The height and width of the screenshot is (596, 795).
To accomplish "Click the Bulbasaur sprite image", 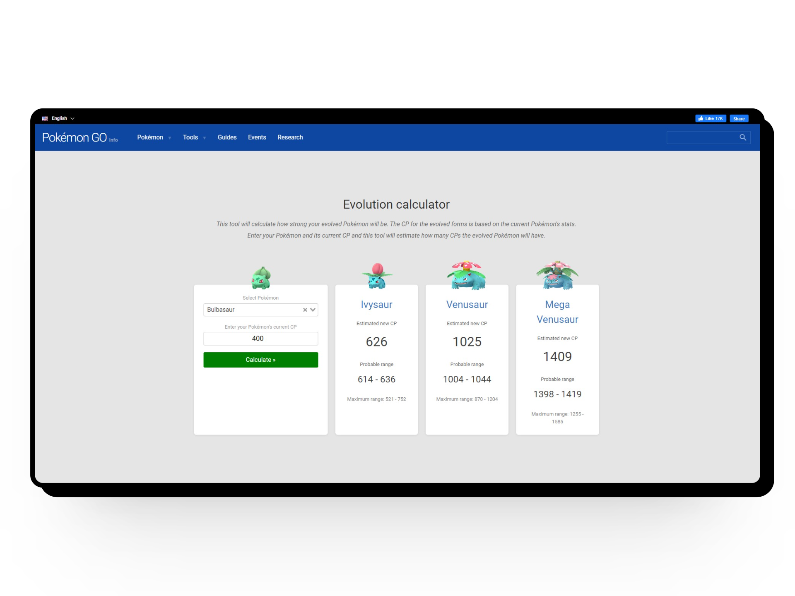I will point(261,278).
